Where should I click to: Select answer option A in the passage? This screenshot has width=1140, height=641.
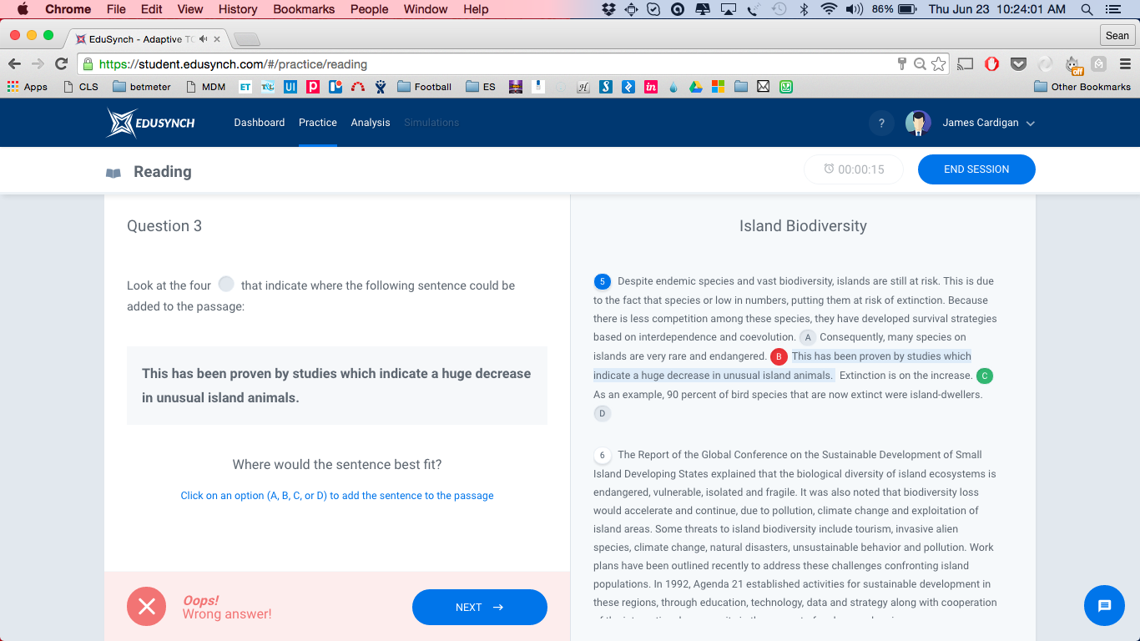807,337
